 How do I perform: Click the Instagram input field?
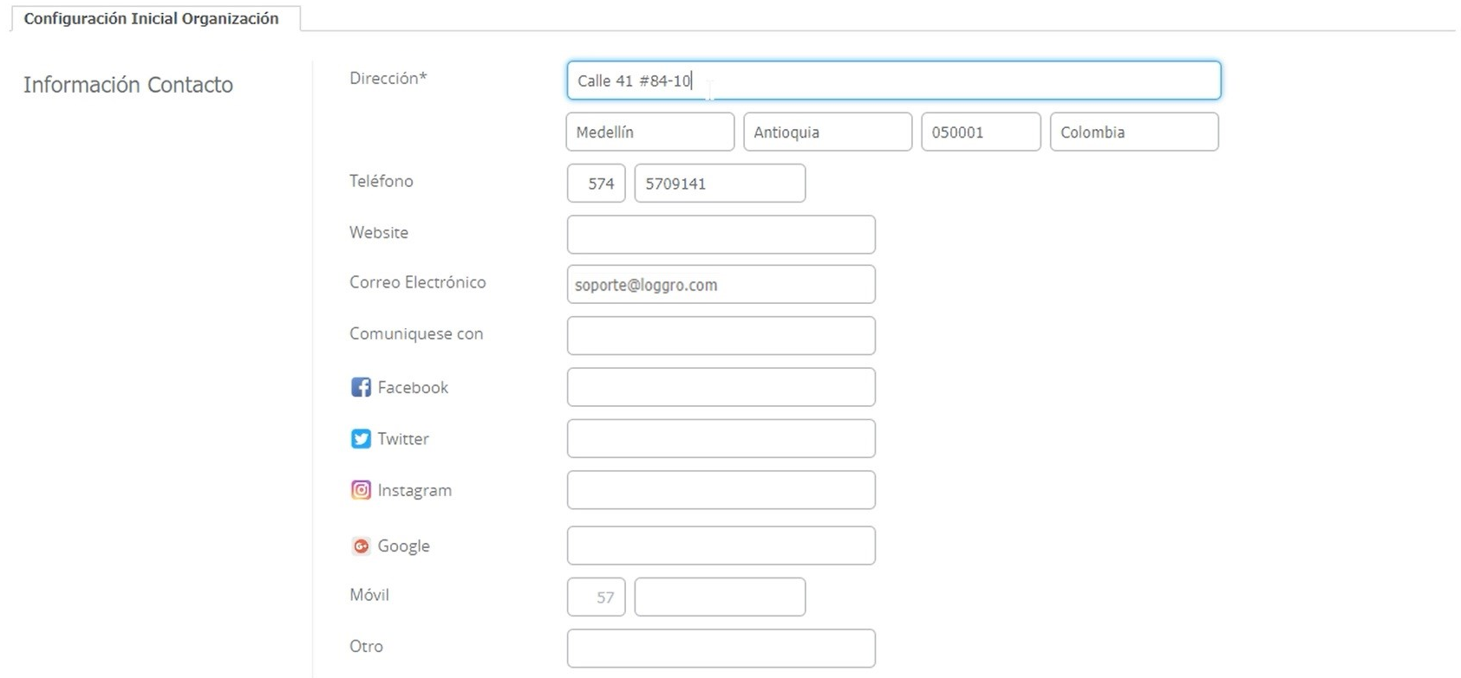click(721, 490)
